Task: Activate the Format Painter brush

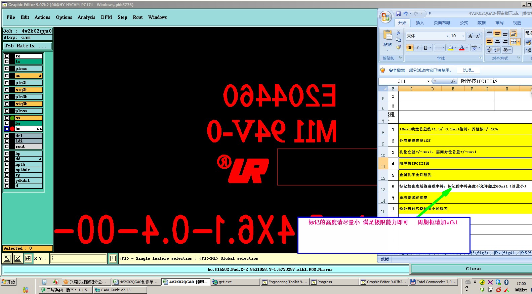Action: click(x=399, y=47)
